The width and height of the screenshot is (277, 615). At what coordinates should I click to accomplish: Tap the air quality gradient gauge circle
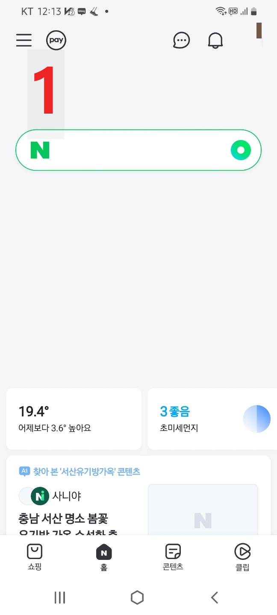(x=257, y=419)
